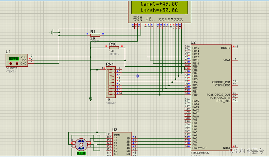Screen dimensions: 269x157
Task: Click the LCD line tempt=+49.0C
Action: pos(159,4)
